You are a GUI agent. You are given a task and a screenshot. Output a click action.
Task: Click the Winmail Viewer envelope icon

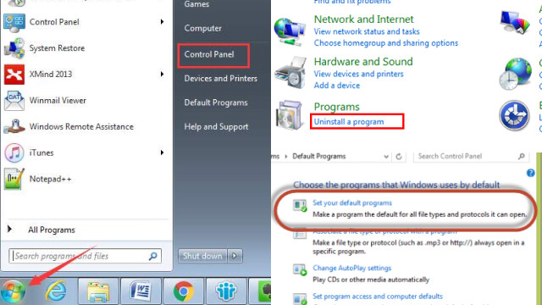tap(14, 101)
